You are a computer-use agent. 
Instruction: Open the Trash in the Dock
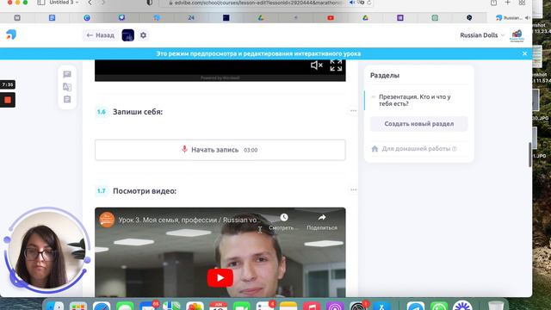tap(496, 307)
